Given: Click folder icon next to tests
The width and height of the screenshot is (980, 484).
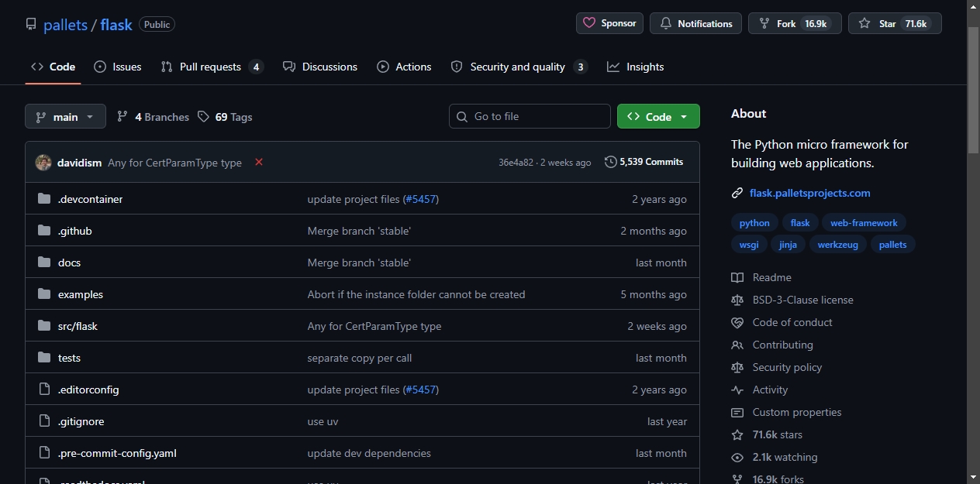Looking at the screenshot, I should coord(44,358).
